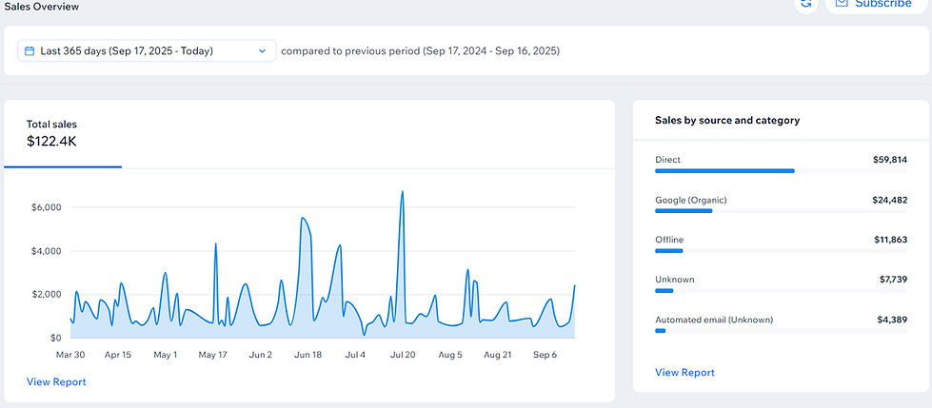Click the May 17 x-axis label

(213, 355)
